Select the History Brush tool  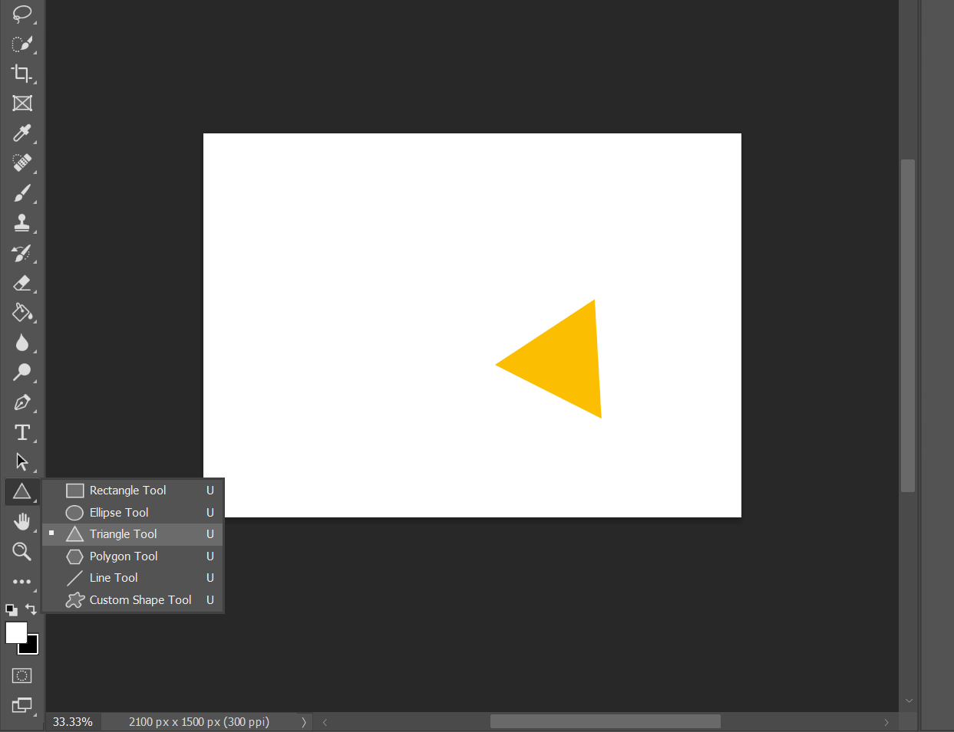pyautogui.click(x=22, y=253)
